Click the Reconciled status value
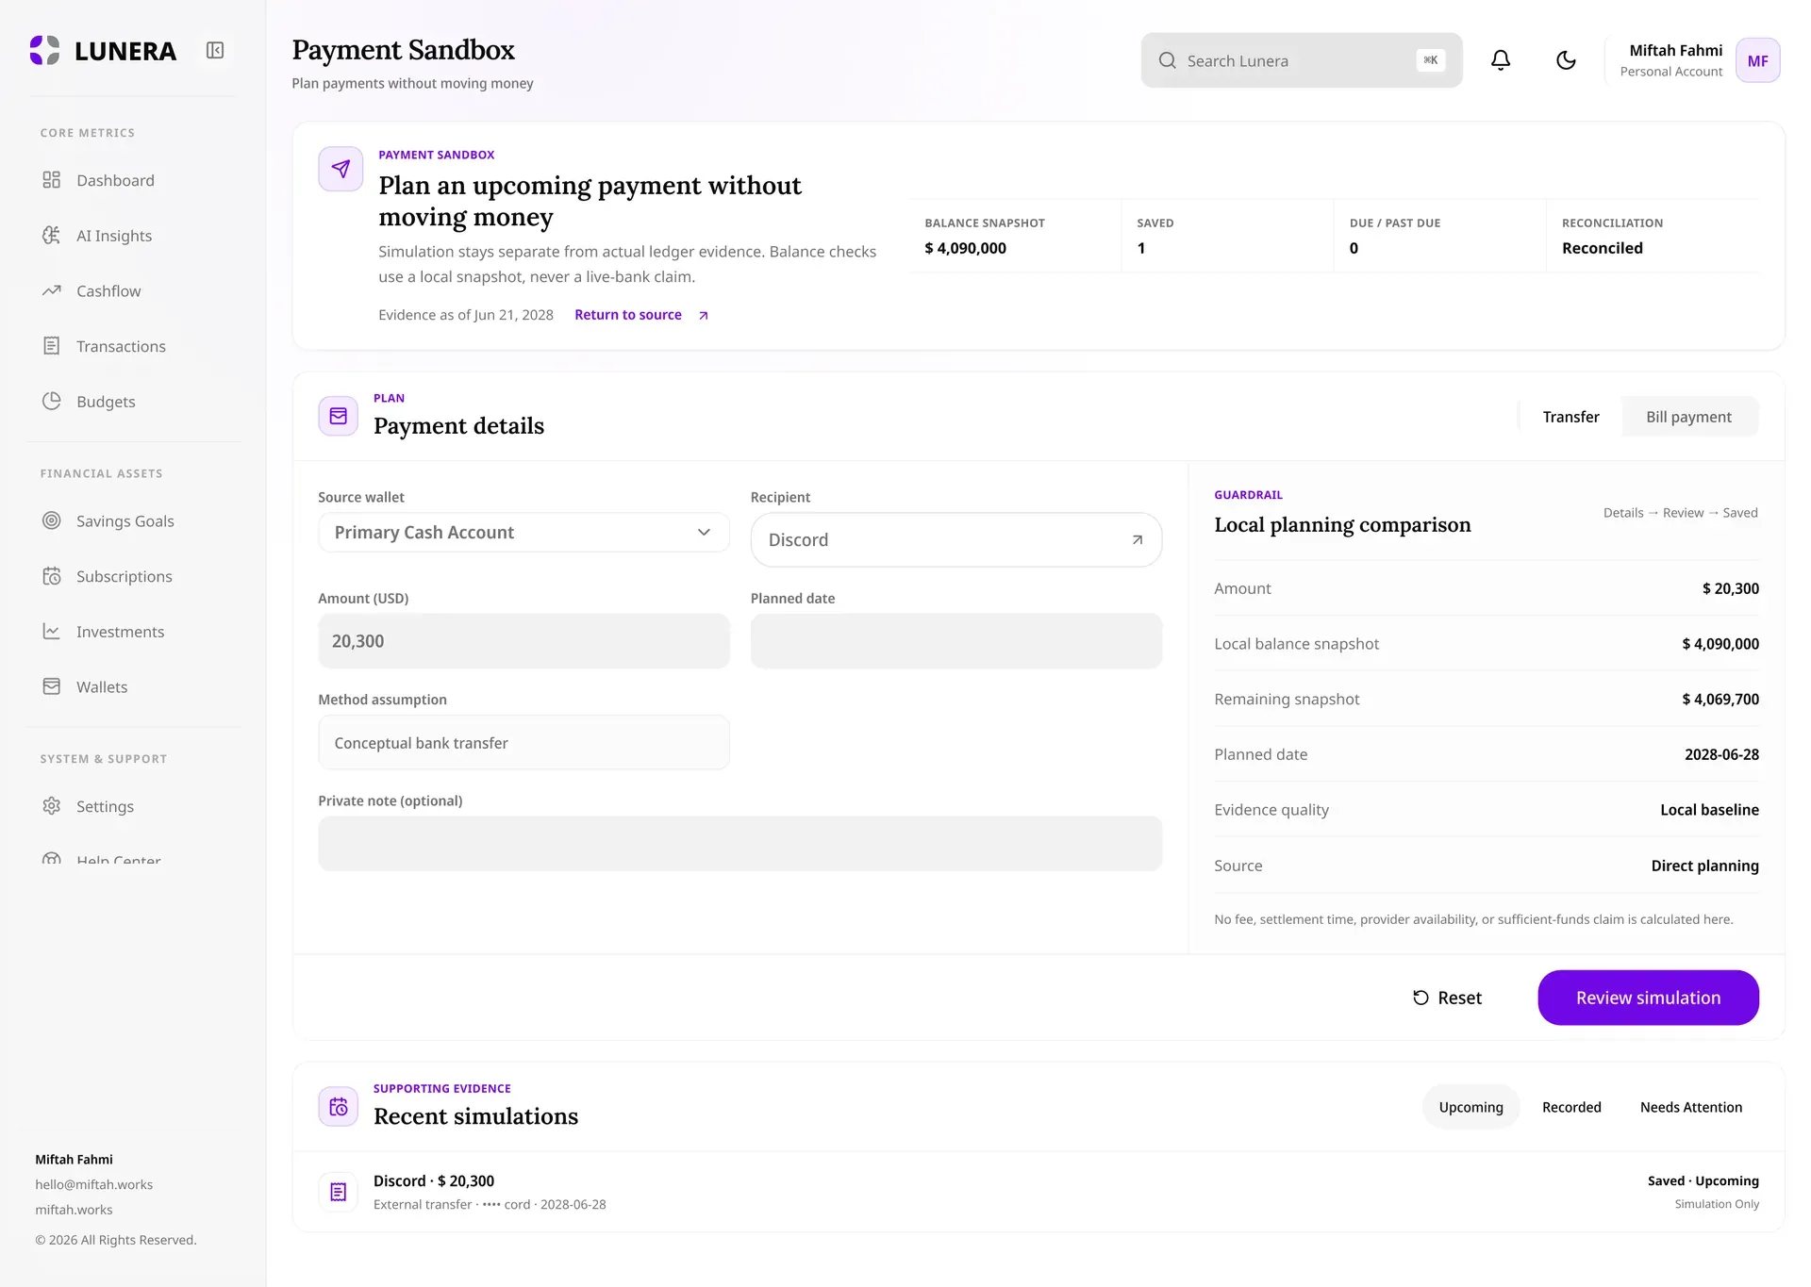 [1602, 248]
